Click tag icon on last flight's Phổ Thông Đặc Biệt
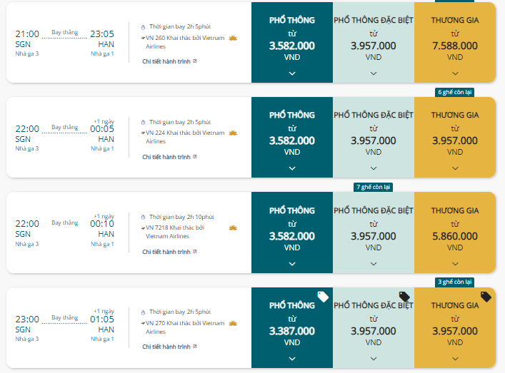Viewport: 505px width, 373px height. (x=404, y=296)
